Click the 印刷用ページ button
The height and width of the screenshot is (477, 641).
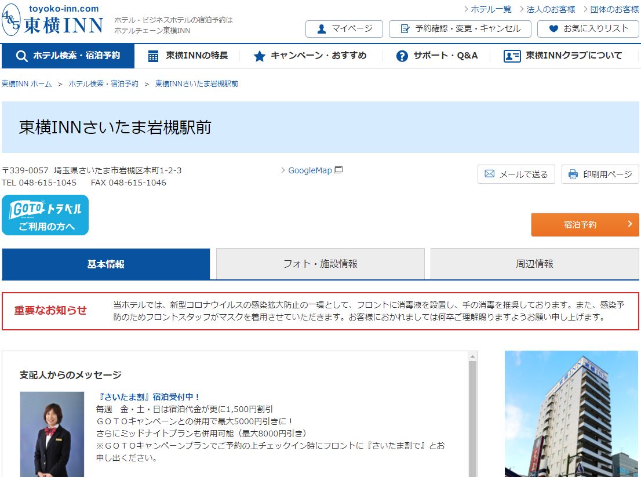[600, 174]
